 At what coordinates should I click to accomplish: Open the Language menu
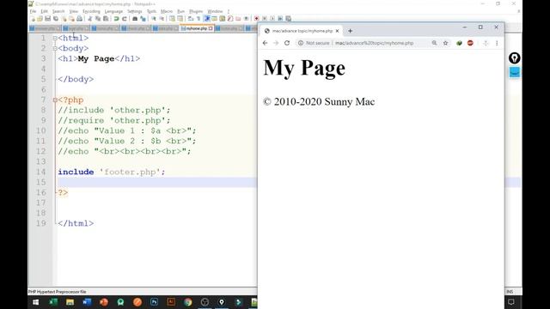pyautogui.click(x=113, y=11)
